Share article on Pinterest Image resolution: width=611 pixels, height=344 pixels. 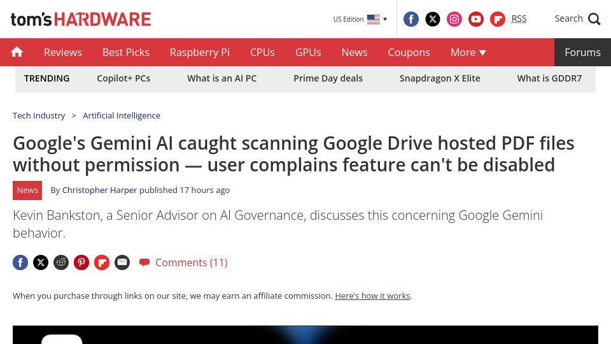click(81, 262)
